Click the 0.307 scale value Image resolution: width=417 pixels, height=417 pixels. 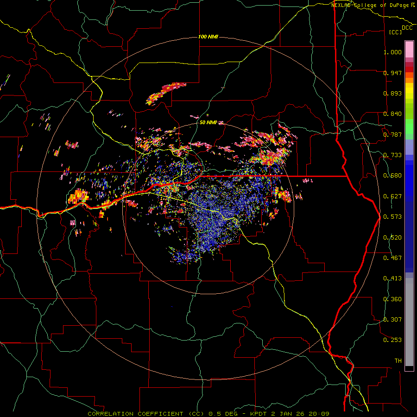point(392,320)
